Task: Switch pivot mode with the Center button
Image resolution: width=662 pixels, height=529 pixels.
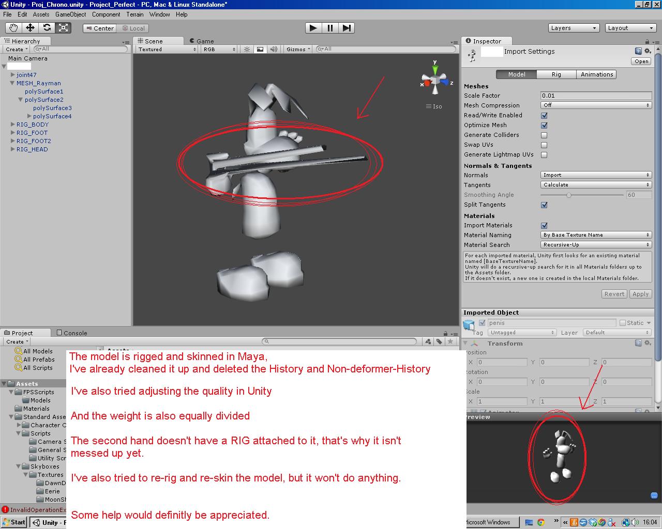Action: point(98,28)
